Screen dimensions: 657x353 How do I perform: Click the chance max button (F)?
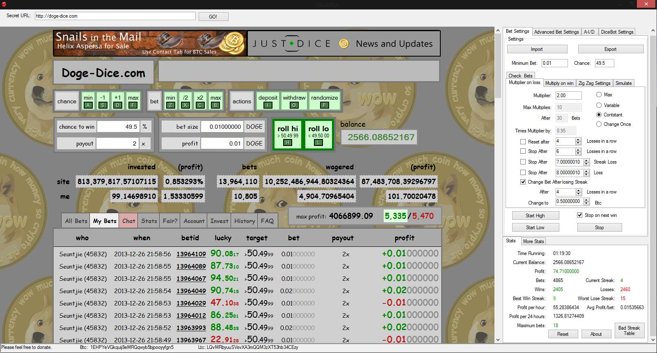tap(133, 101)
